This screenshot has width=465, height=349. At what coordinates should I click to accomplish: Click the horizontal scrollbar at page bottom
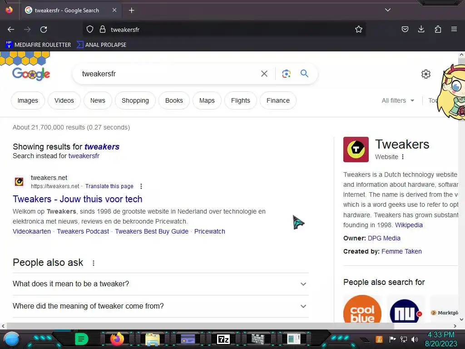200,326
